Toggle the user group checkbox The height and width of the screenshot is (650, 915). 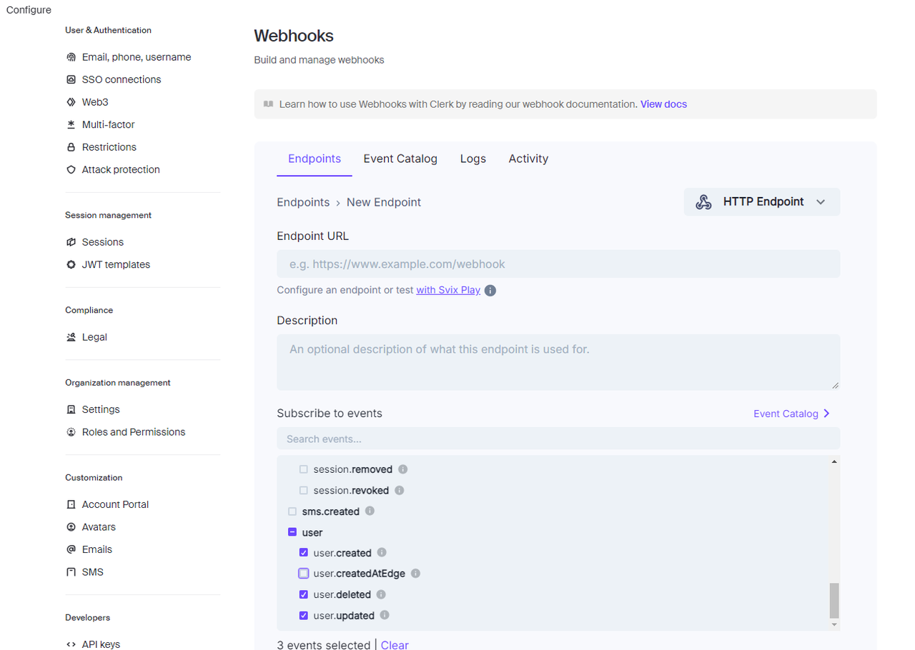(x=292, y=532)
